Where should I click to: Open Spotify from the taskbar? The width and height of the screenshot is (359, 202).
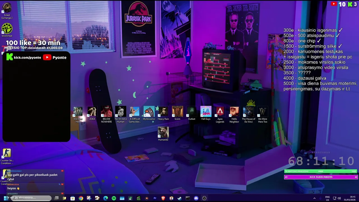tap(114, 198)
